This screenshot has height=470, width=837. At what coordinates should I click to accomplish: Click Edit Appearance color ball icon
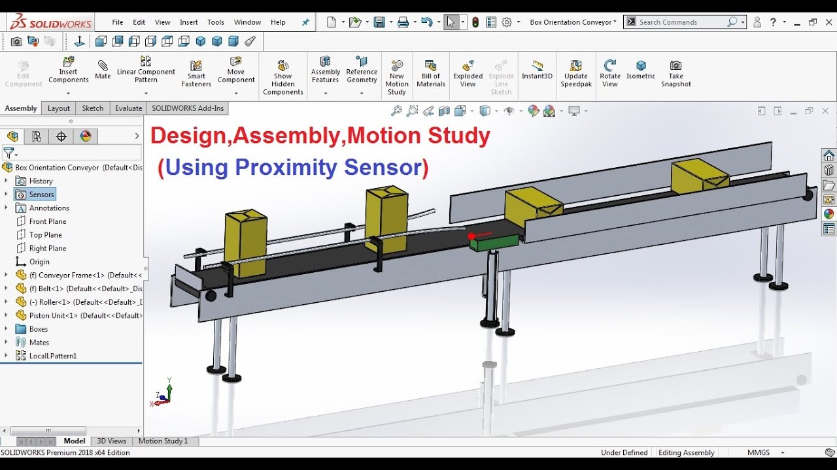[534, 111]
